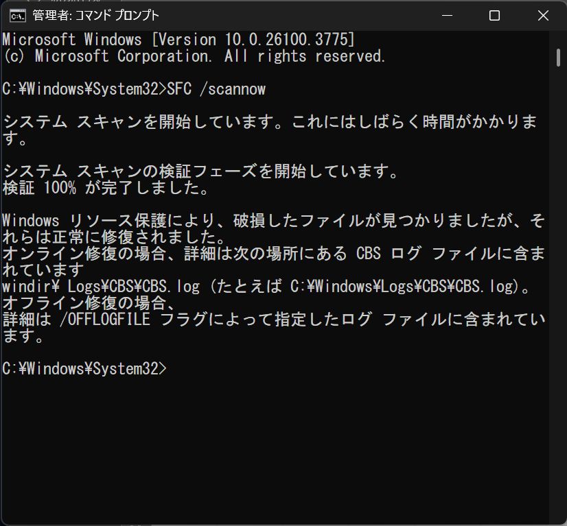Click the title text 管理者: コマンド プロンプト

[x=96, y=16]
